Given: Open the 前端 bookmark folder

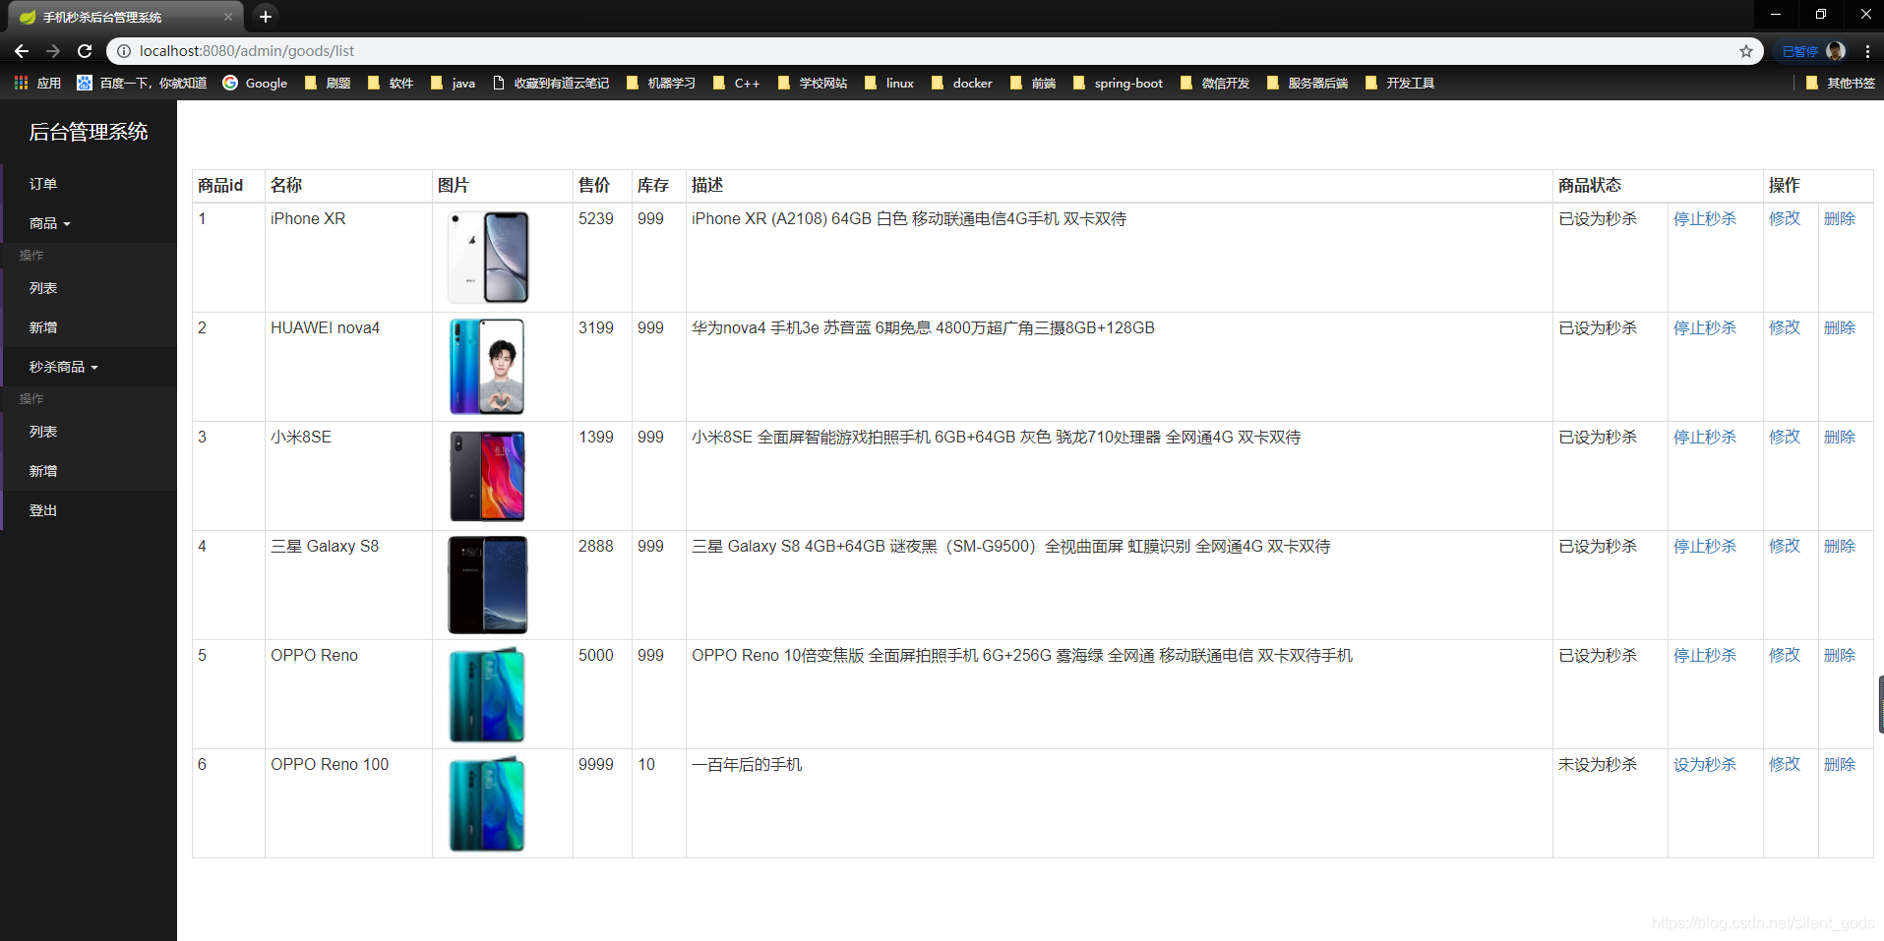Looking at the screenshot, I should (x=1033, y=84).
